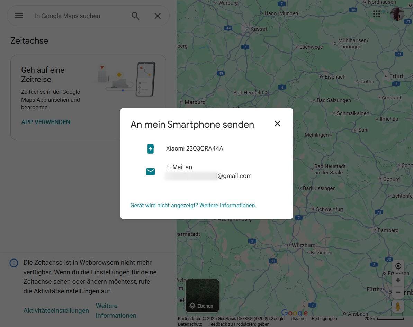Open the Google apps grid
The height and width of the screenshot is (327, 413).
377,14
